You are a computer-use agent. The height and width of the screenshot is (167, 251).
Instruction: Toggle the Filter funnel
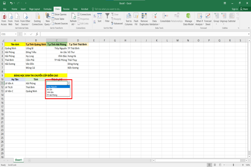tap(107, 18)
